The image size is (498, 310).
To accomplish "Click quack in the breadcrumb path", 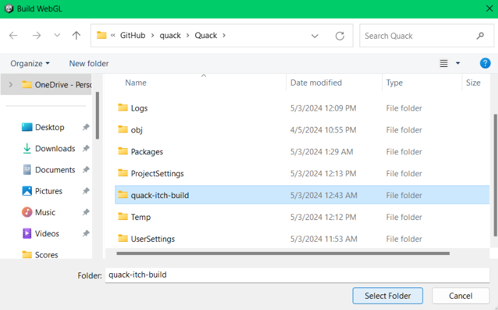I will click(x=170, y=36).
